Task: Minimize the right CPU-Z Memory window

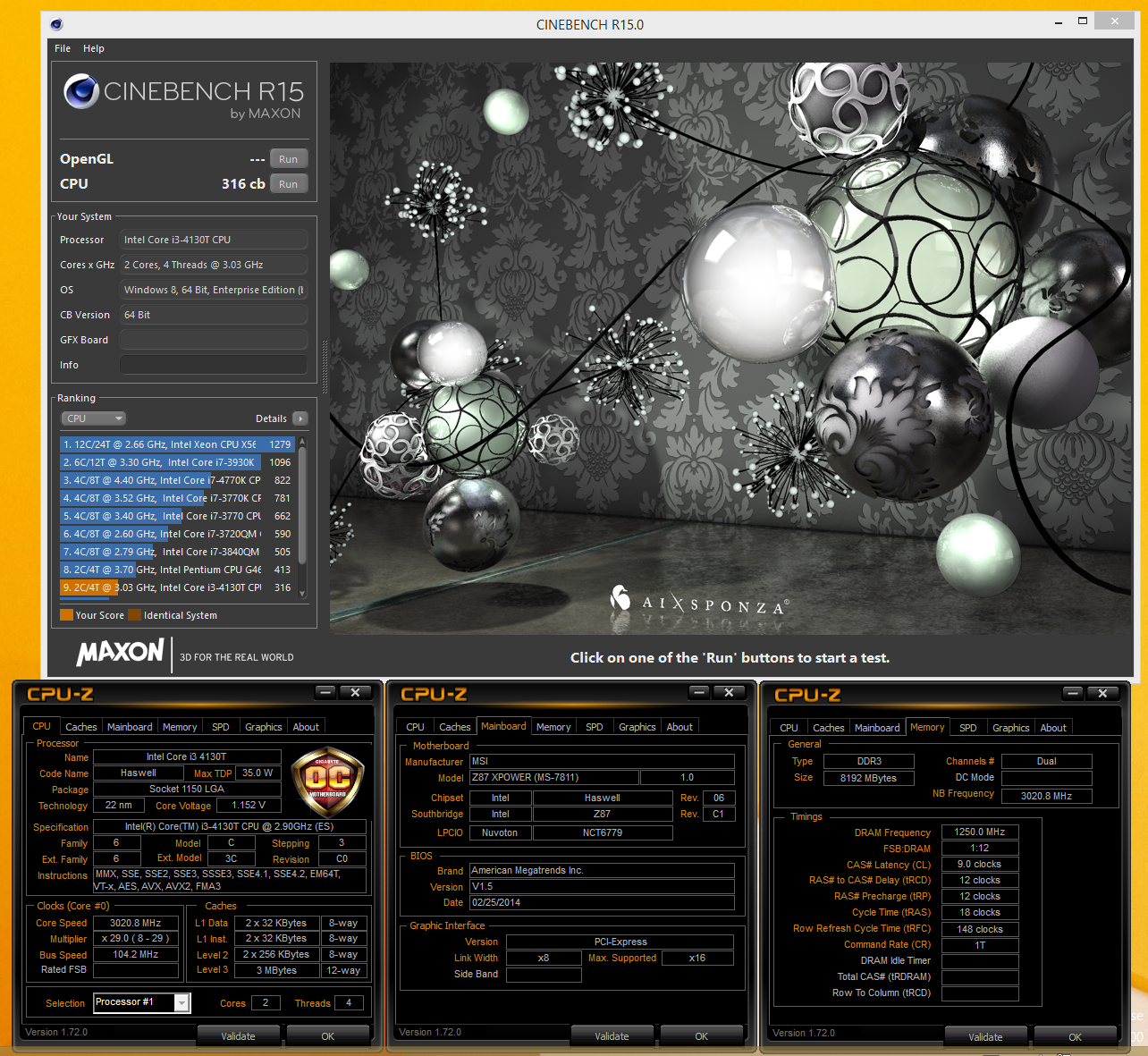Action: 1073,693
